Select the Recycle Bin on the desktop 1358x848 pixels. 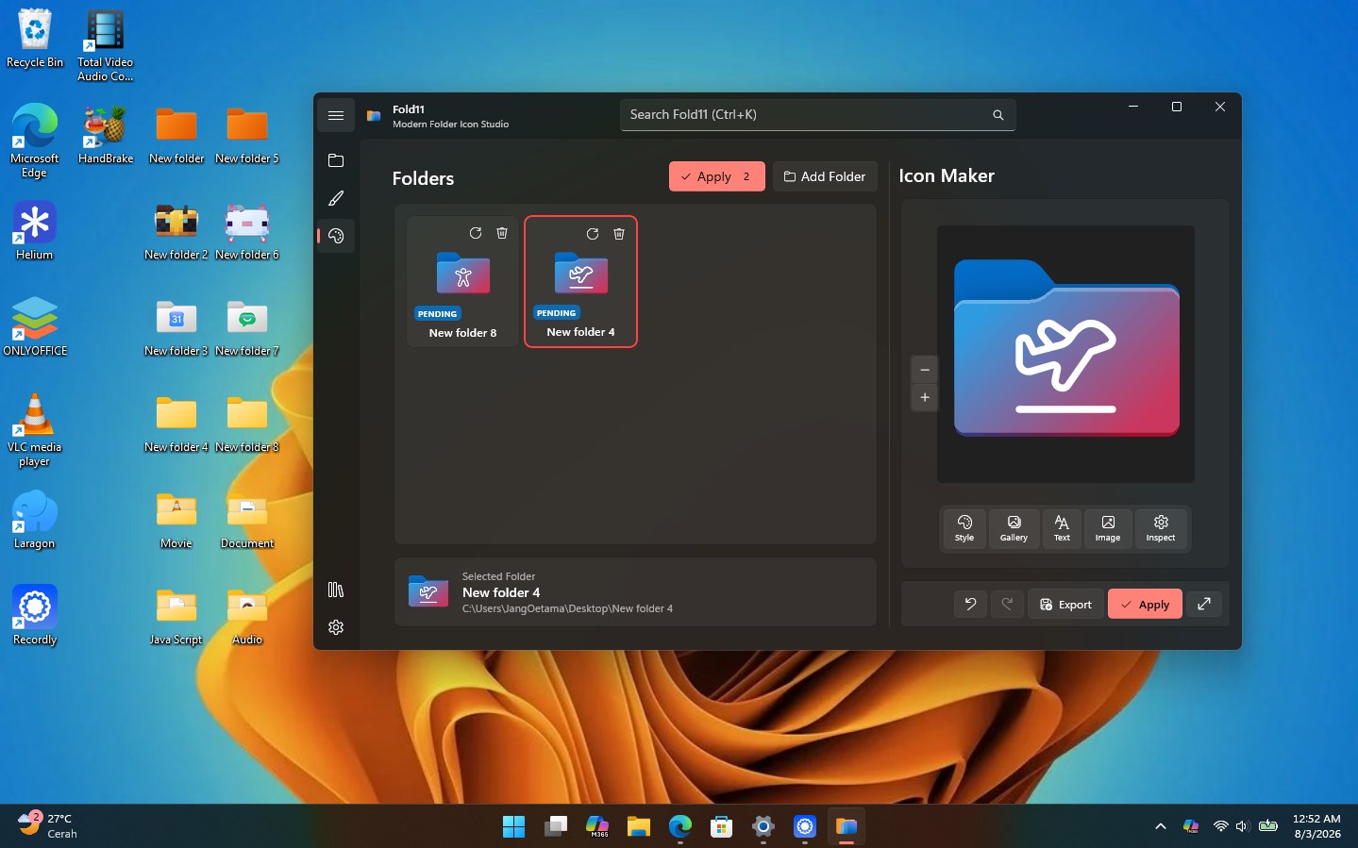click(35, 40)
